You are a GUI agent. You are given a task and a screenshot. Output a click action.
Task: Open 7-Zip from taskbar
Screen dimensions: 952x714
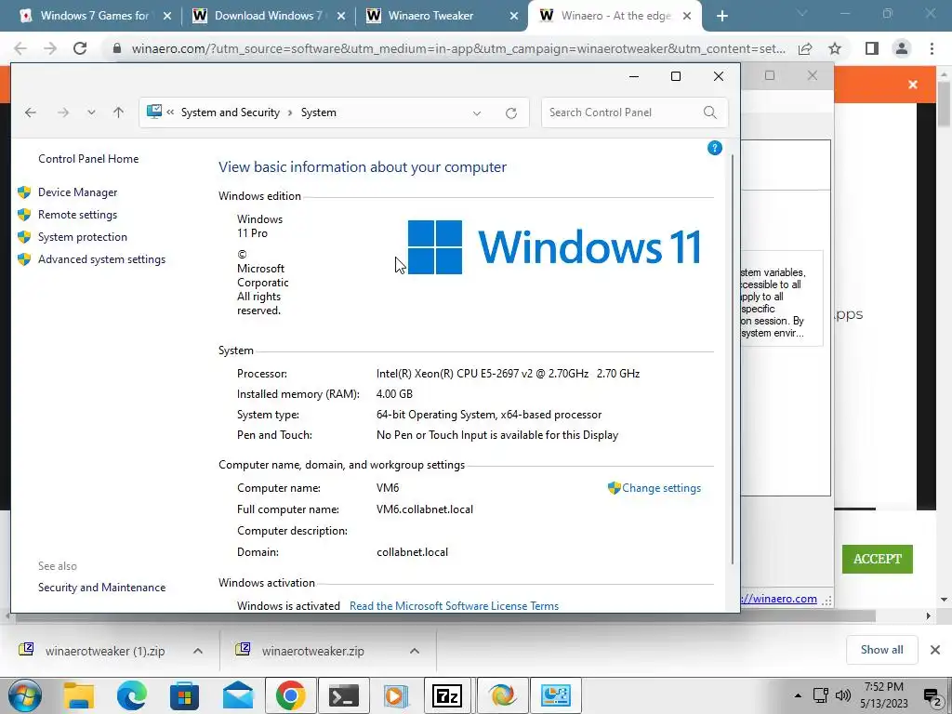click(447, 695)
